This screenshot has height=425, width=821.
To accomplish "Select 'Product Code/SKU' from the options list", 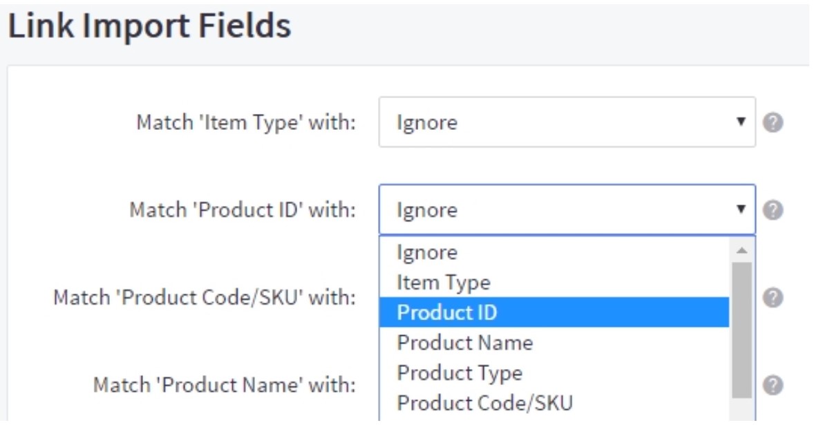I will (x=484, y=402).
